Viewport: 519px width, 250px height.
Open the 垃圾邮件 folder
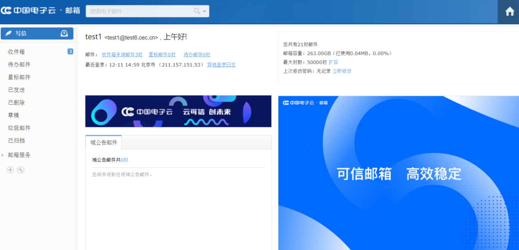[x=19, y=128]
